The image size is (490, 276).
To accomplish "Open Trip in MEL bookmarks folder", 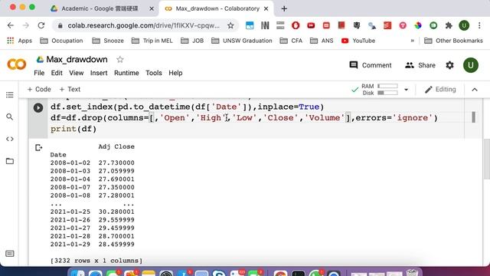I will point(152,41).
